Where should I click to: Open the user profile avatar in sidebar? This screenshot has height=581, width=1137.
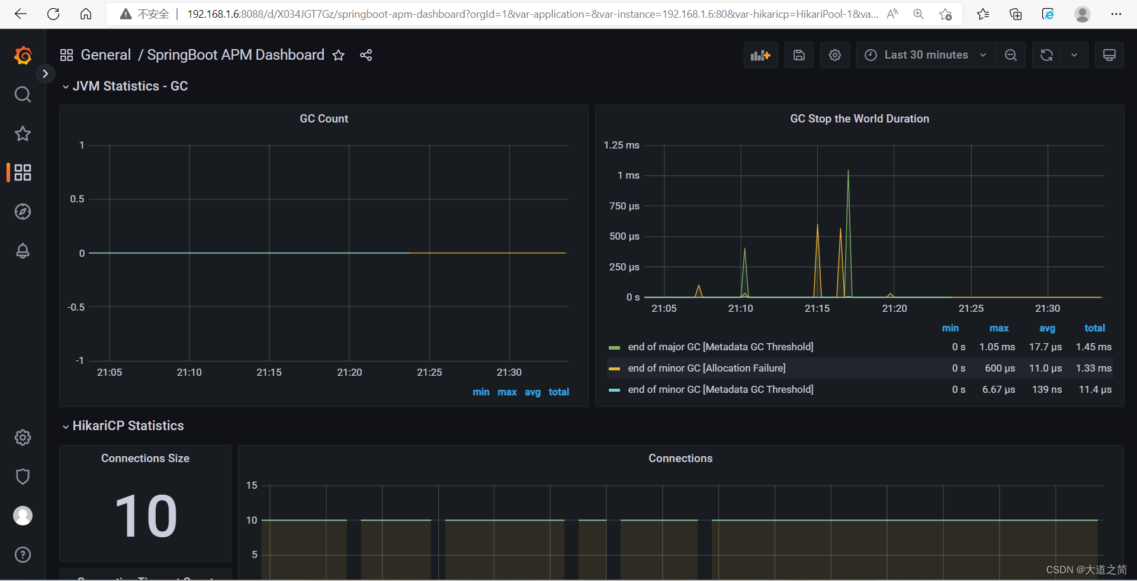23,515
